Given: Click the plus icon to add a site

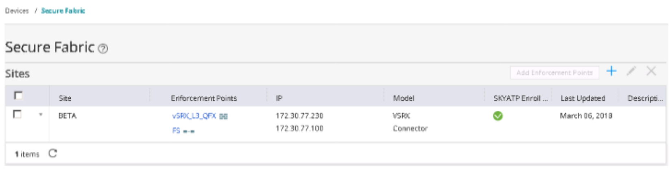Looking at the screenshot, I should click(611, 71).
